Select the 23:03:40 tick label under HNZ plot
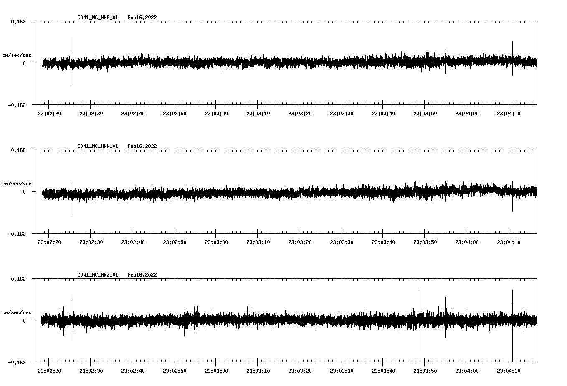The image size is (567, 386). click(383, 371)
